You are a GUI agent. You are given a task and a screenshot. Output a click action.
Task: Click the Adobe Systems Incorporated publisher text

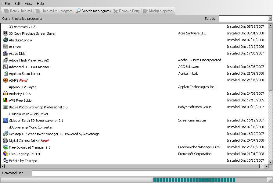click(199, 60)
